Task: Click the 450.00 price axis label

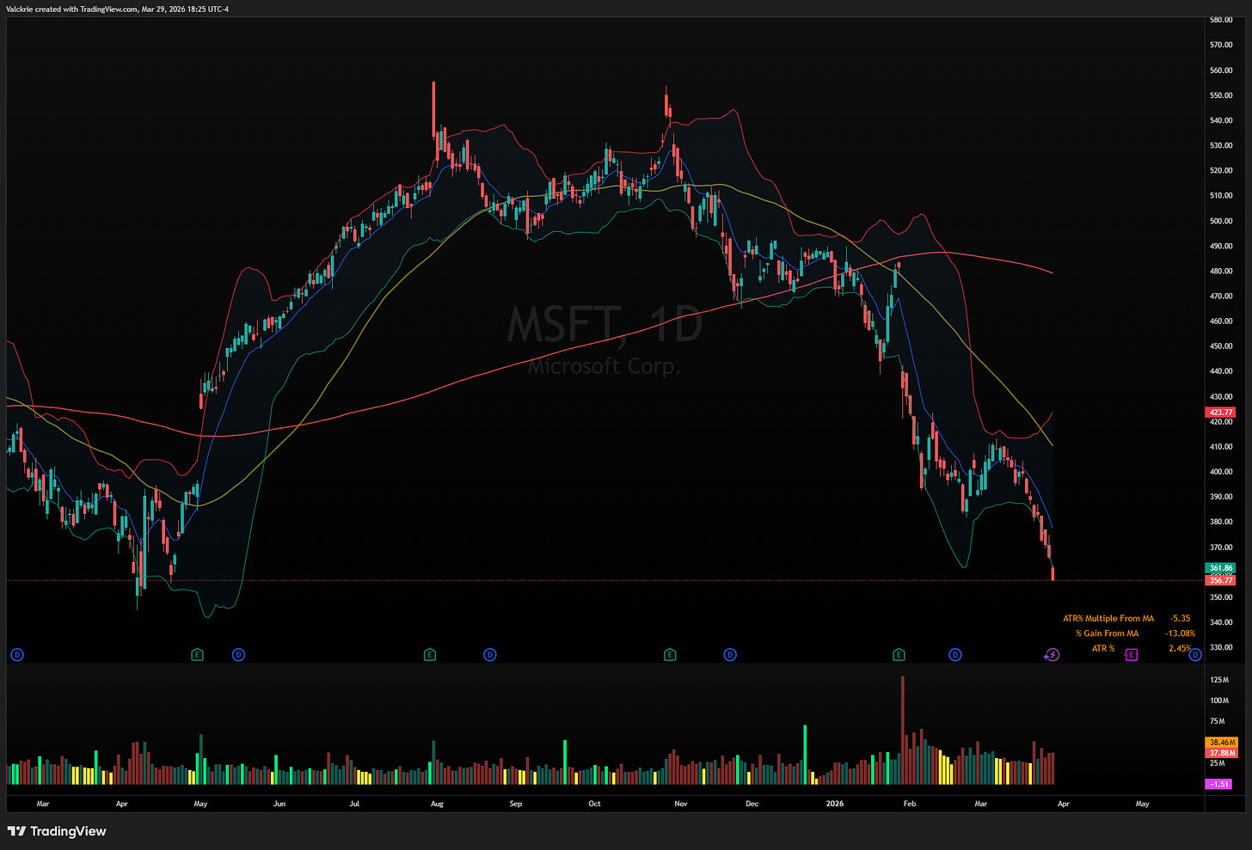Action: pos(1221,346)
